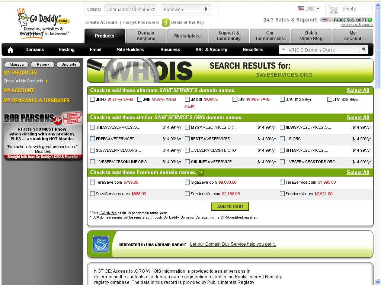This screenshot has height=285, width=381.
Task: Select TeraSave.com premium domain checkbox
Action: (92, 182)
